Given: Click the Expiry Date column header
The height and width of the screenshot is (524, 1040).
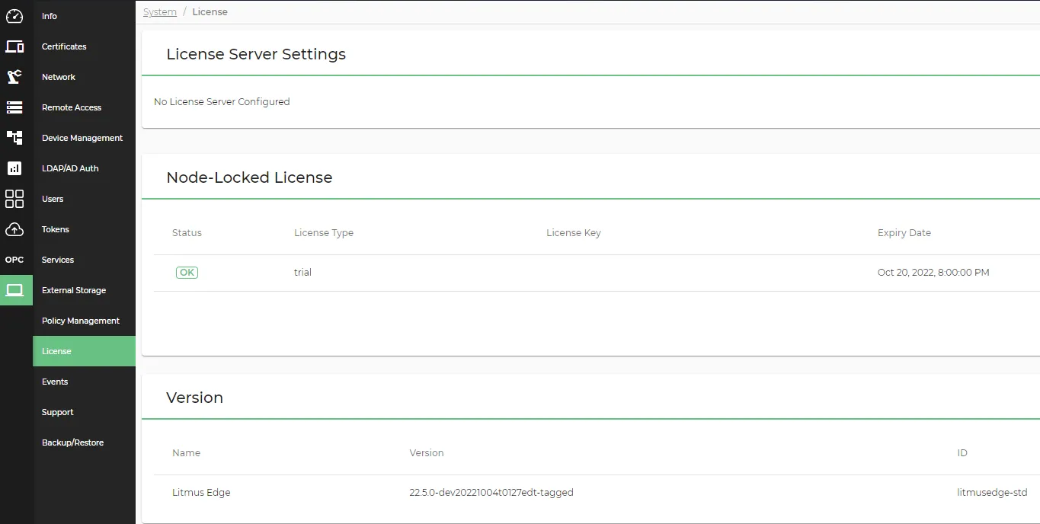Looking at the screenshot, I should pos(904,233).
